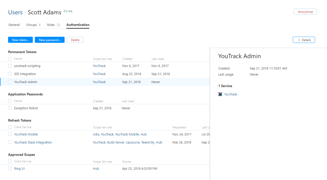
Task: Hit the Delete button
Action: 75,40
